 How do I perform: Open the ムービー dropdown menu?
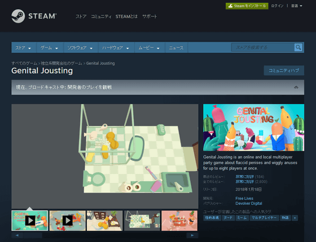[150, 48]
